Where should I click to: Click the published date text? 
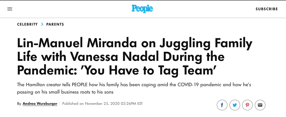[x=102, y=104]
